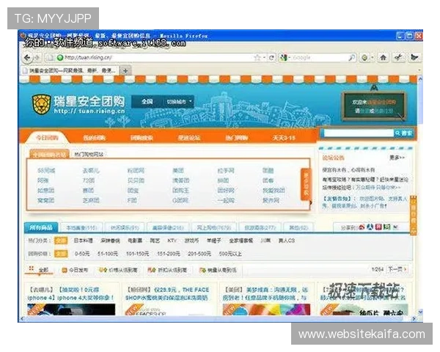Viewport: 440px width, 352px height.
Task: Sort by 今日发布 icon tab
Action: pyautogui.click(x=75, y=270)
